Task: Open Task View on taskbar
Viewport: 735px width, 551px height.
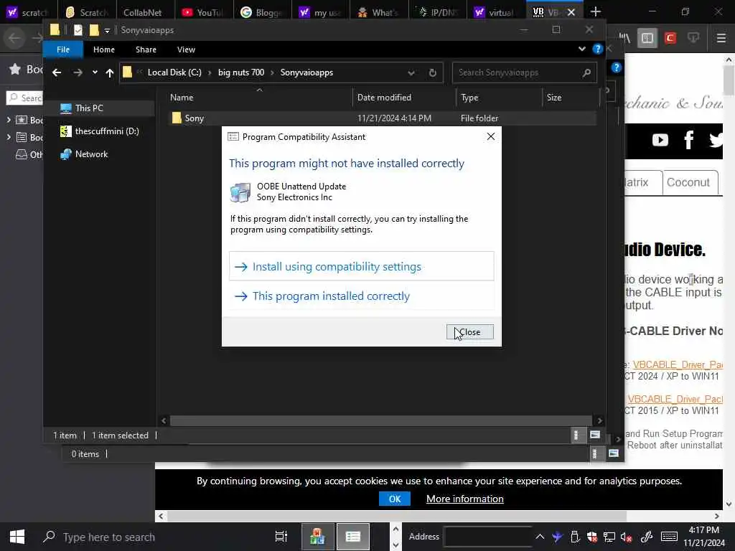Action: click(x=281, y=537)
